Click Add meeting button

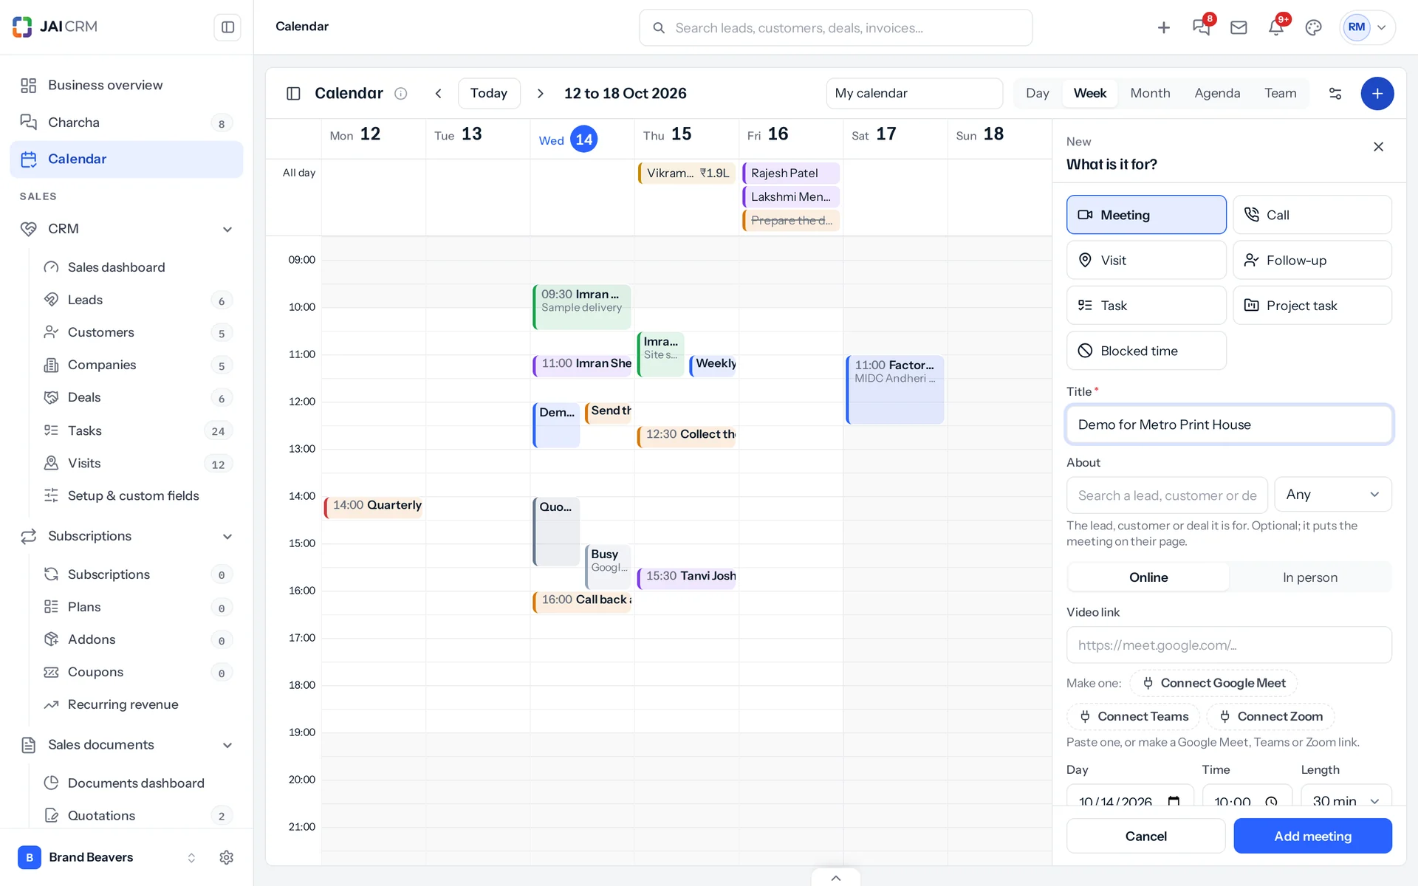[1312, 836]
